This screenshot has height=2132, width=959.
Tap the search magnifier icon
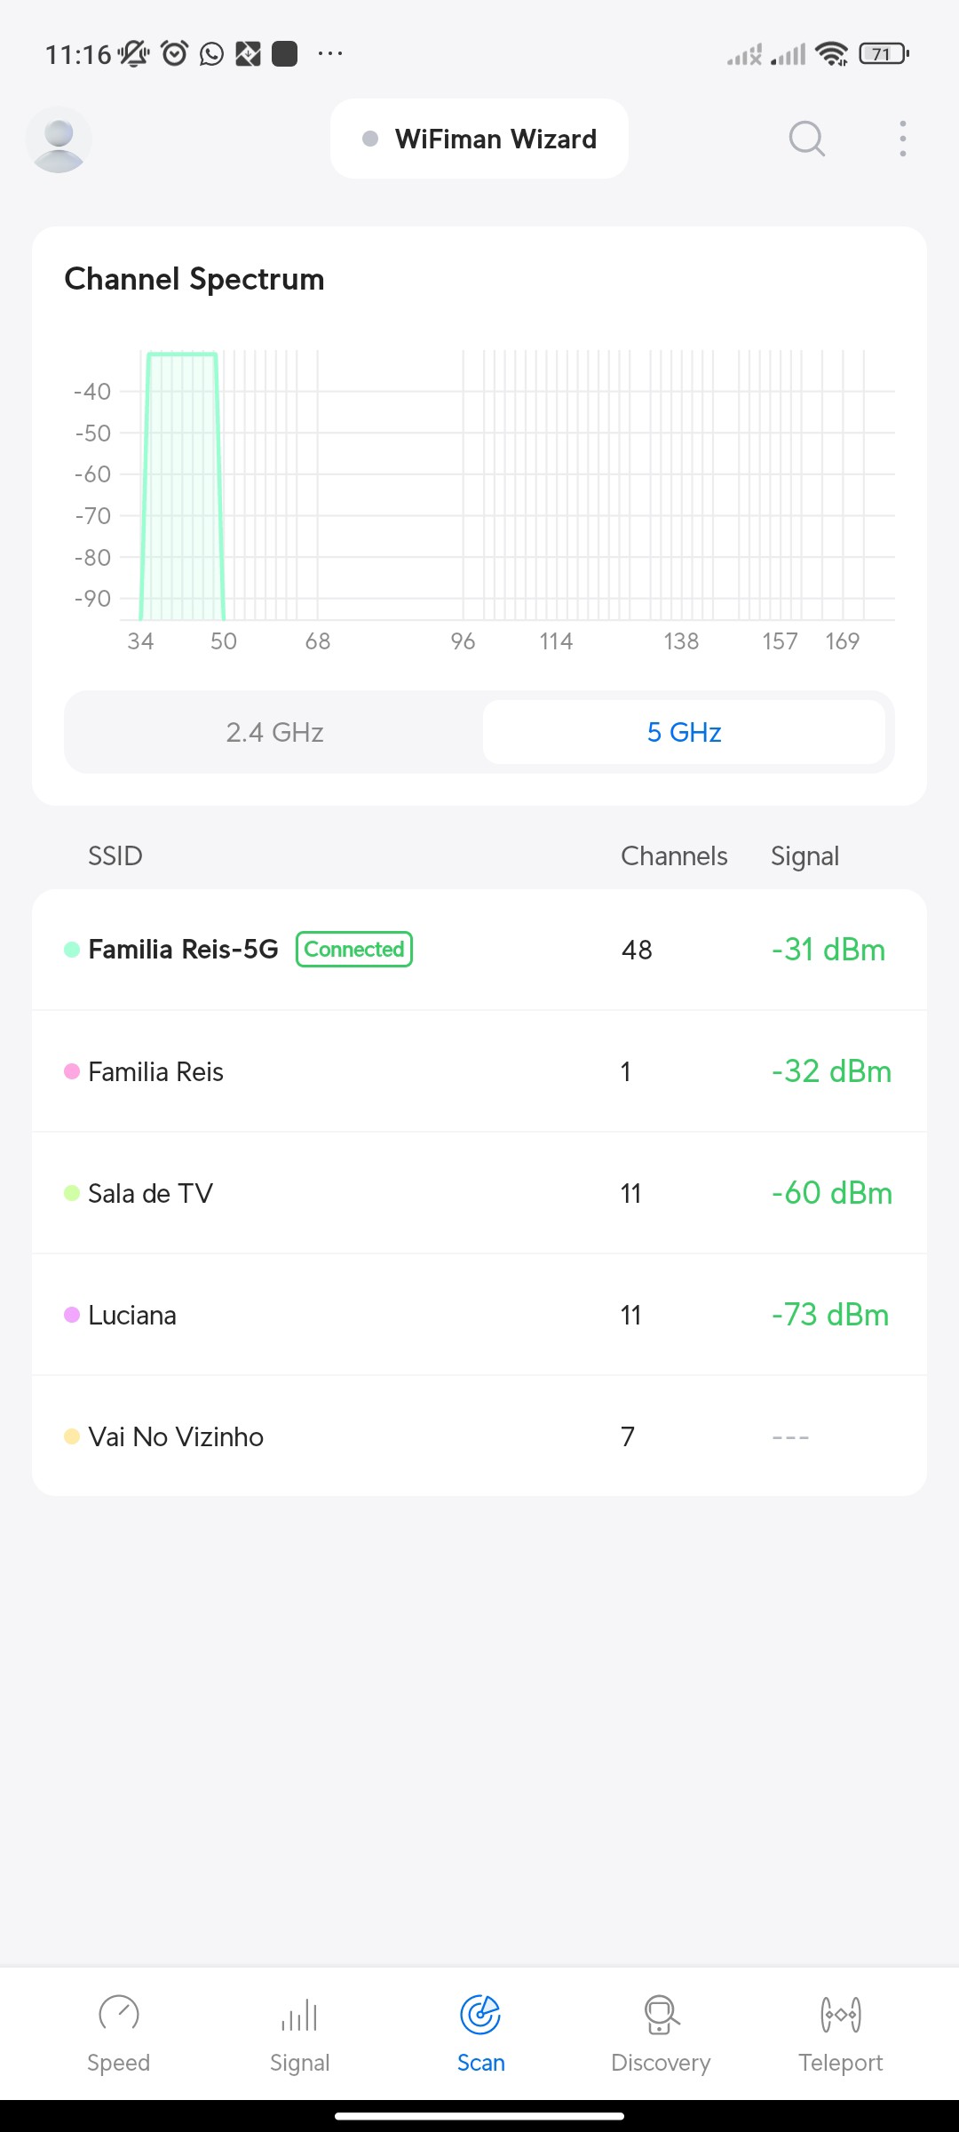click(806, 139)
